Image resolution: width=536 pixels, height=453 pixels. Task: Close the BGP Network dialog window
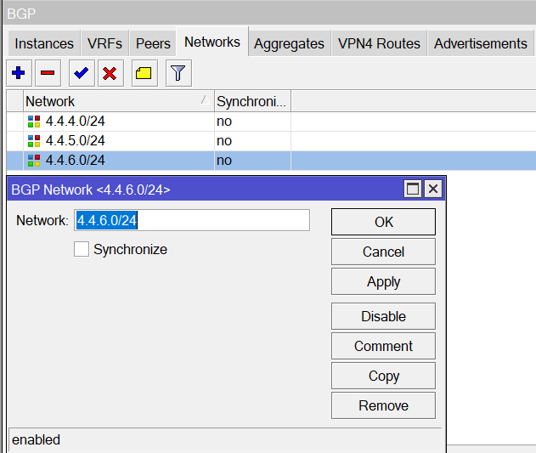click(432, 189)
